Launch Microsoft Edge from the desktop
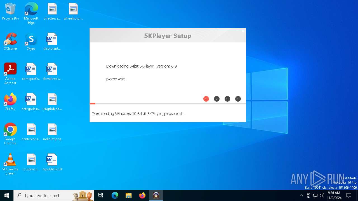Image resolution: width=358 pixels, height=201 pixels. (31, 13)
